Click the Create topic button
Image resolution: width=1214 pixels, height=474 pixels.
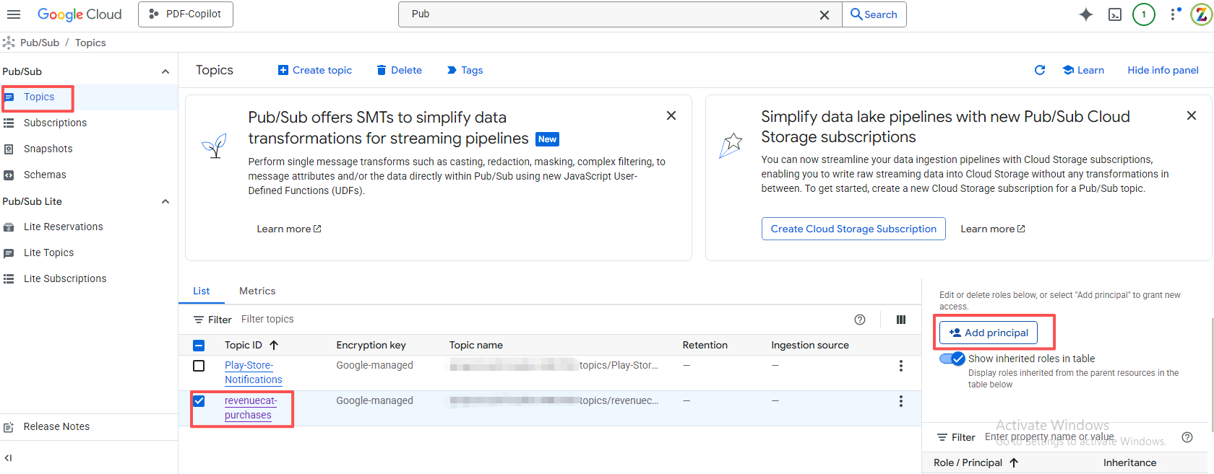tap(315, 70)
